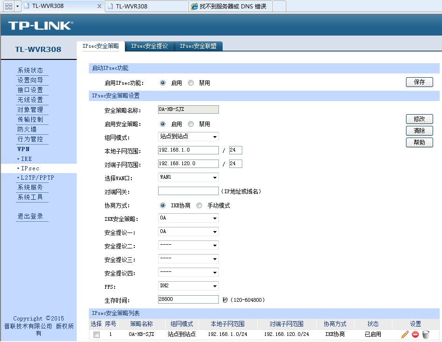Screen dimensions: 442x342
Task: Disable IPsec function with 禁用 radio
Action: pos(191,83)
